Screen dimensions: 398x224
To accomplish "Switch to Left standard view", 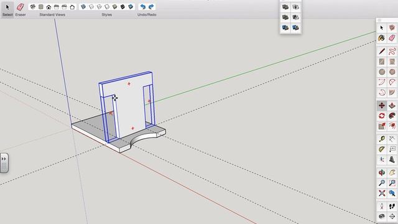I will click(72, 7).
